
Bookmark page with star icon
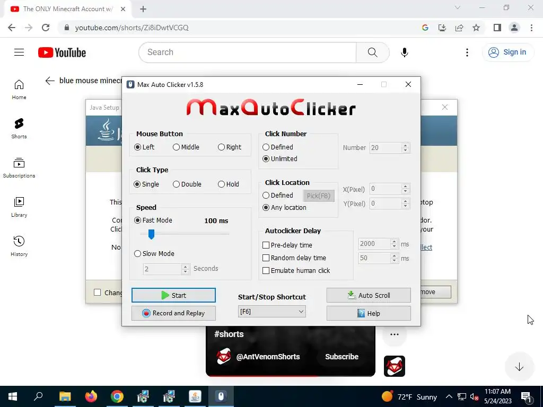[x=476, y=28]
